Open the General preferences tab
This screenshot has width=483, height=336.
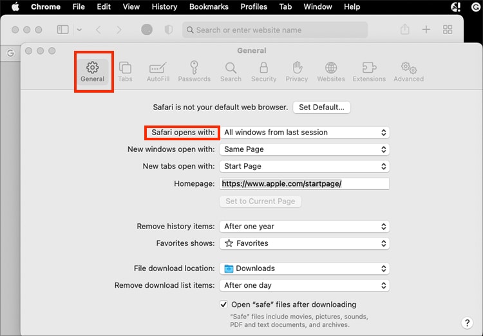point(92,71)
